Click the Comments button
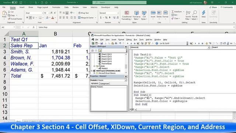 point(227,7)
